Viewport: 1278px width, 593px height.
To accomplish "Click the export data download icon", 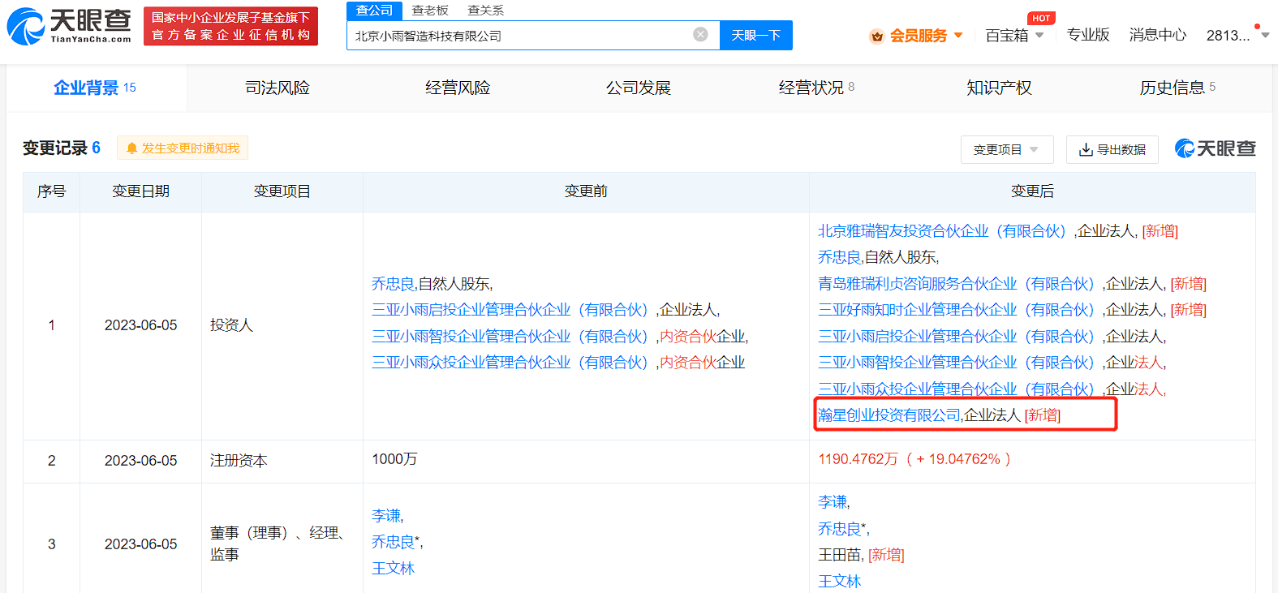I will tap(1085, 149).
